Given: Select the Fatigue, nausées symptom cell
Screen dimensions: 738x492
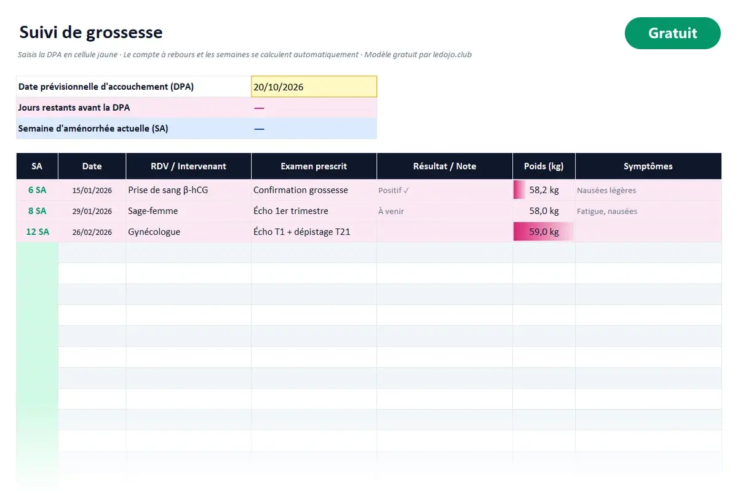Looking at the screenshot, I should (648, 211).
